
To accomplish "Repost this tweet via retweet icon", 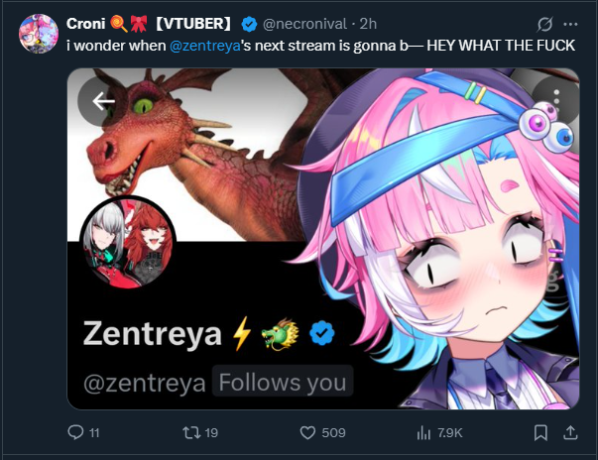I will point(191,432).
